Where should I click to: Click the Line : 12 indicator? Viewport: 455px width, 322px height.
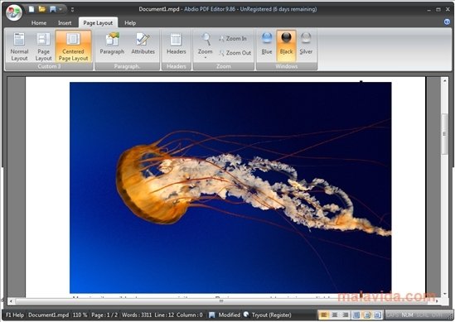pyautogui.click(x=164, y=315)
